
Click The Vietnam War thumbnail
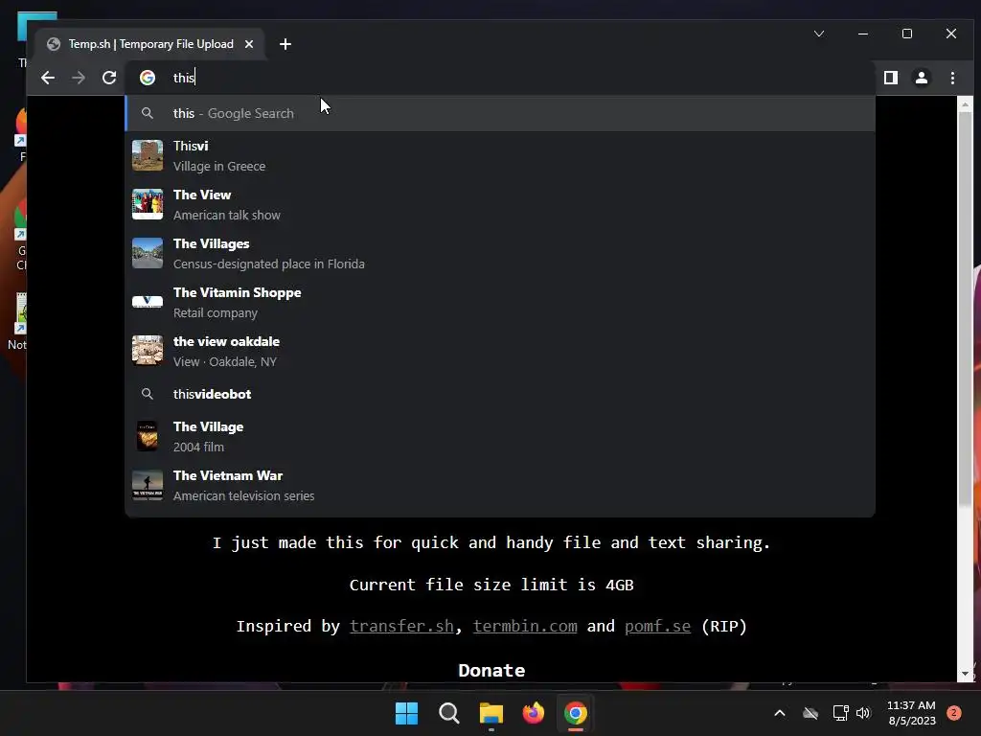tap(148, 484)
